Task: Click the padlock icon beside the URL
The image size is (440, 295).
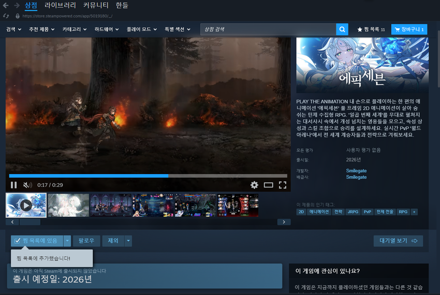Action: [x=18, y=16]
